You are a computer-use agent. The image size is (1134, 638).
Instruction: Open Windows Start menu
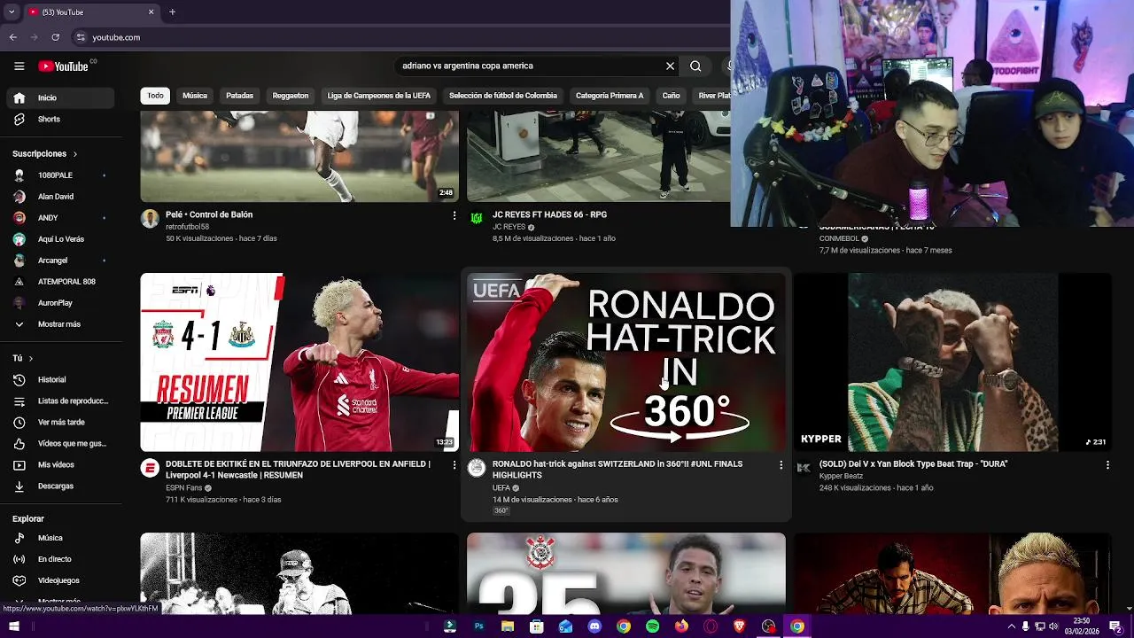(x=14, y=626)
